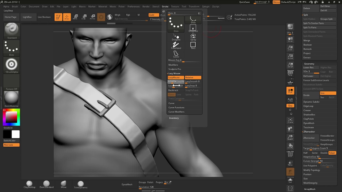Toggle Zadd mode
Image resolution: width=342 pixels, height=192 pixels.
coord(154,15)
